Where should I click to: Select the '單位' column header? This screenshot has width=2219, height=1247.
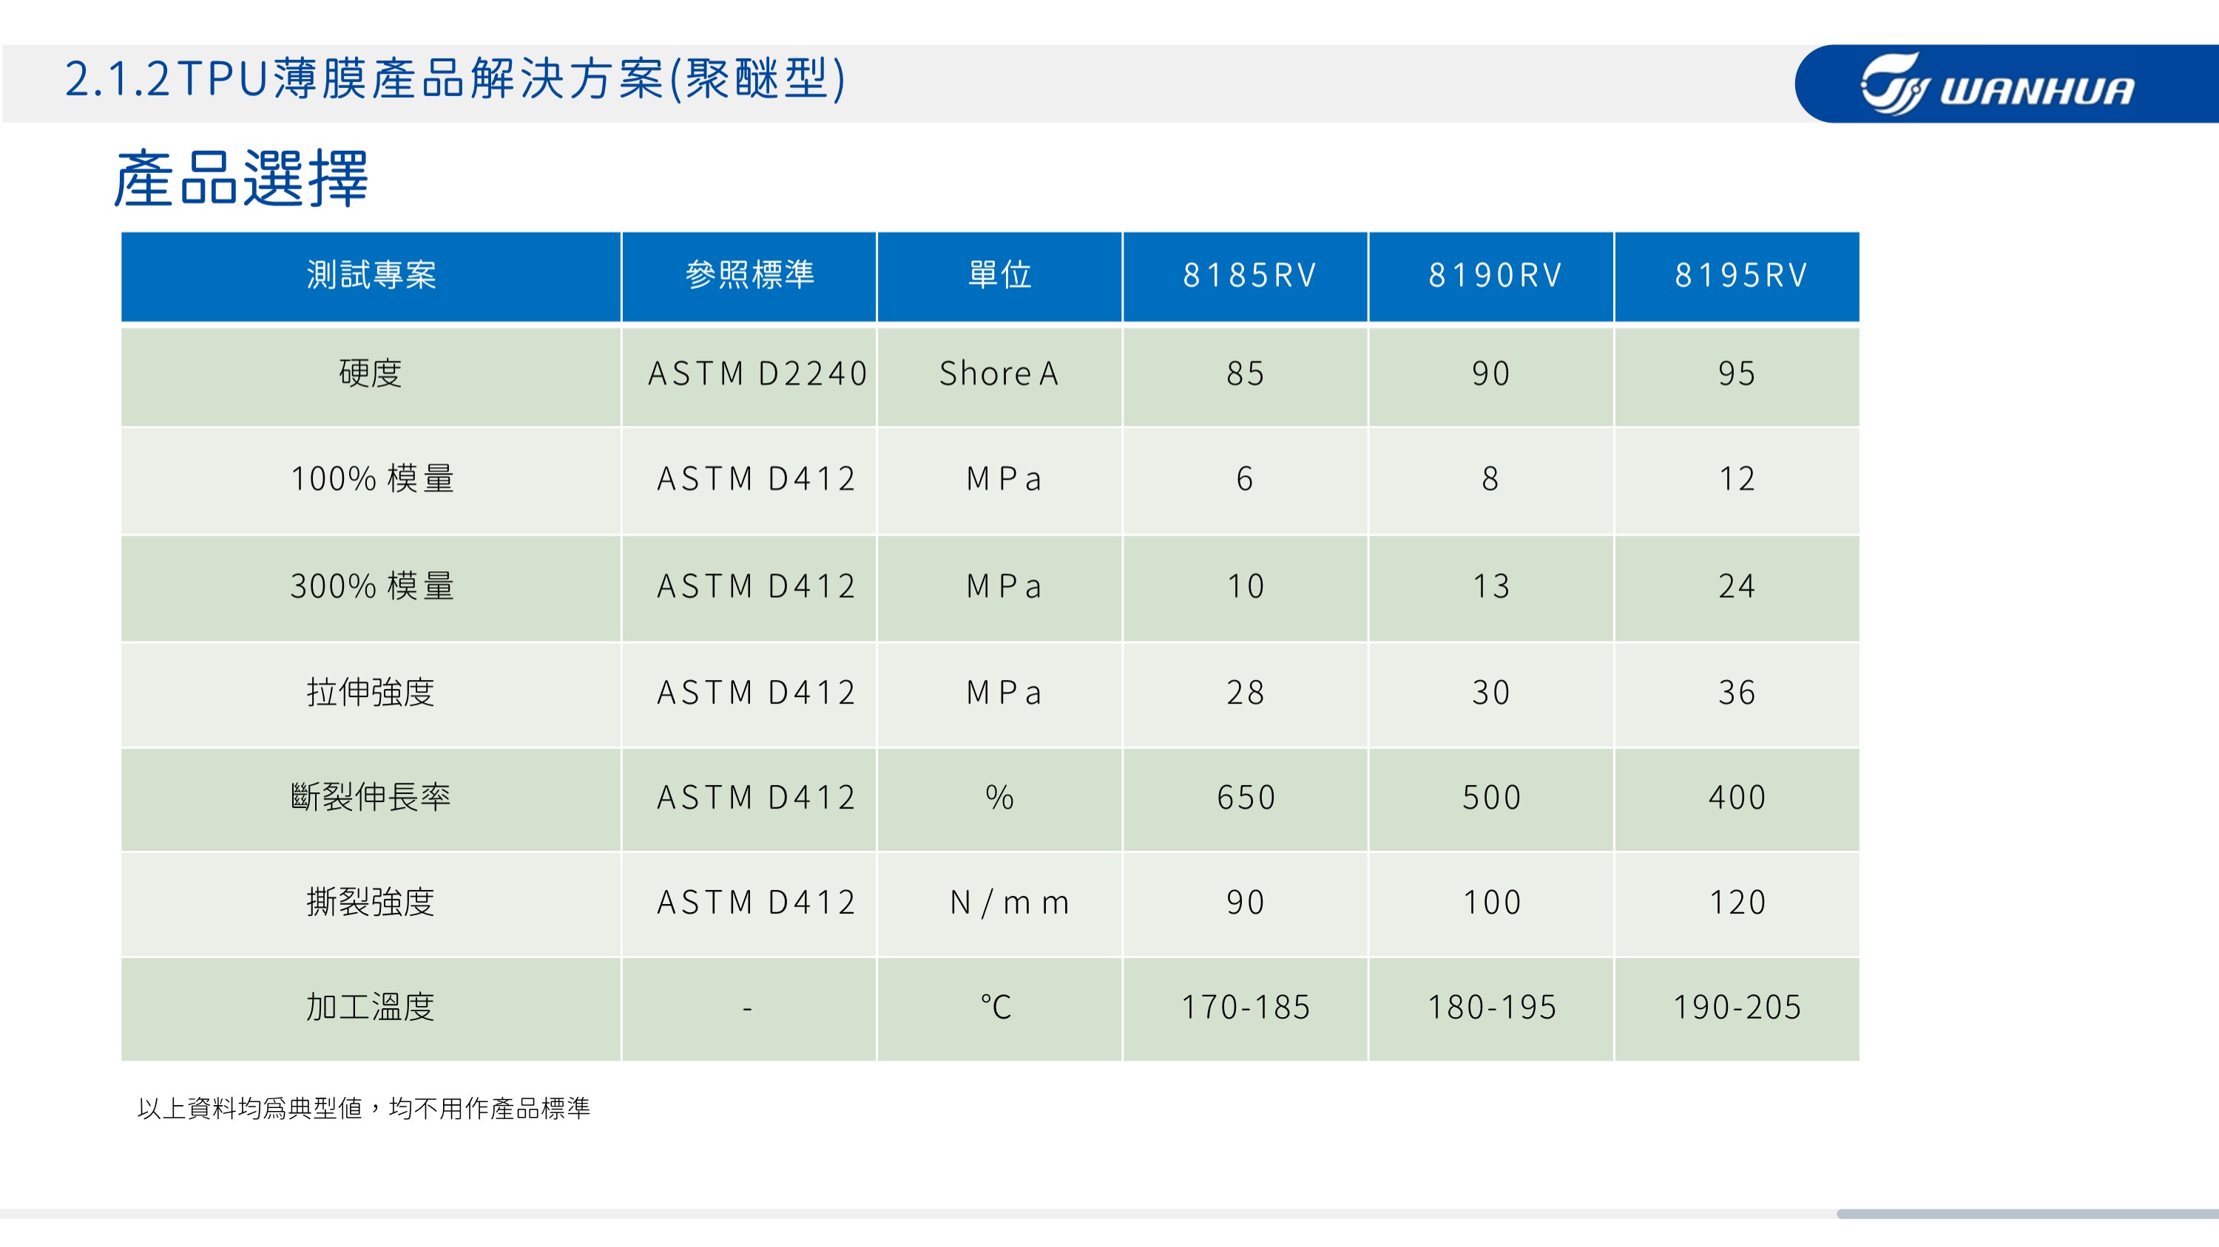(x=1000, y=276)
